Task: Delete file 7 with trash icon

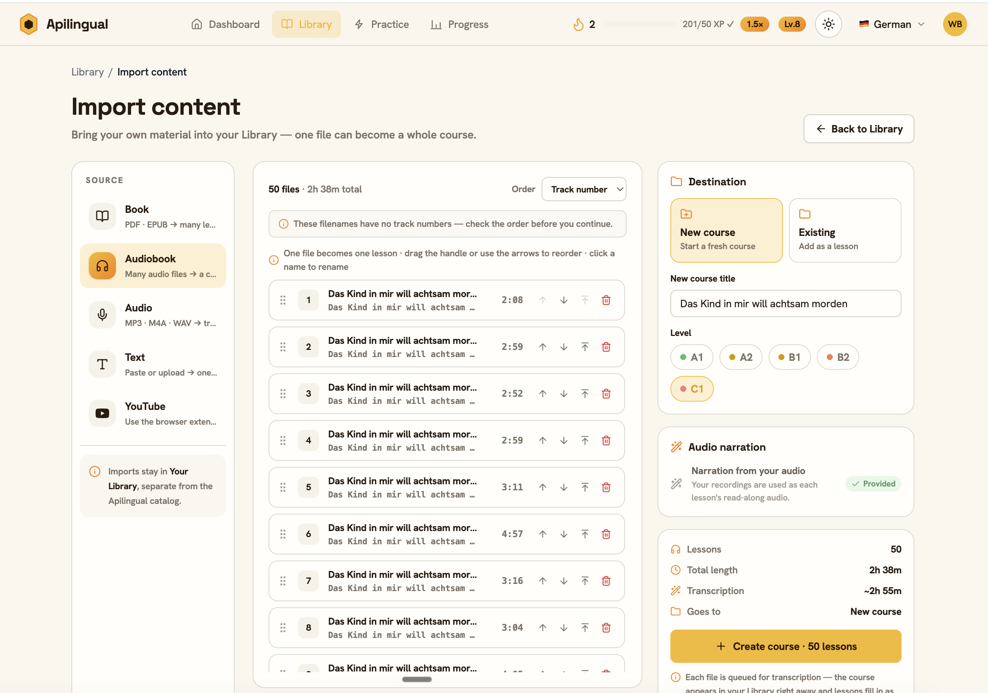Action: click(x=606, y=581)
